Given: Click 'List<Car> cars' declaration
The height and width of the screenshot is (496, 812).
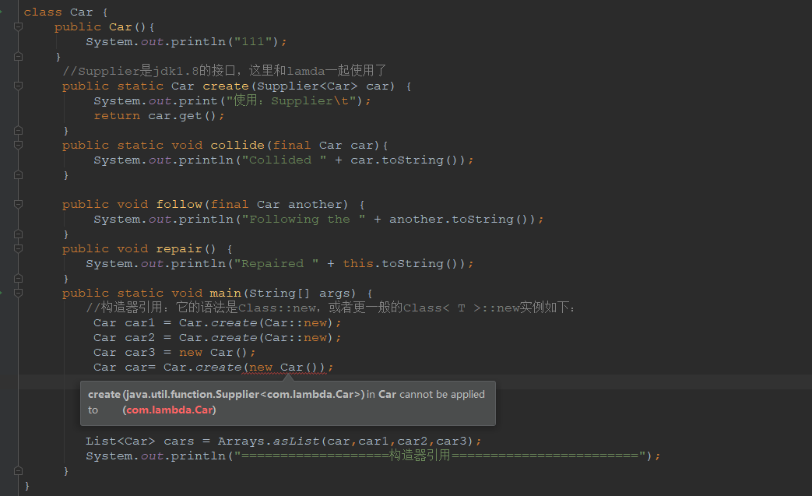Looking at the screenshot, I should (x=140, y=441).
